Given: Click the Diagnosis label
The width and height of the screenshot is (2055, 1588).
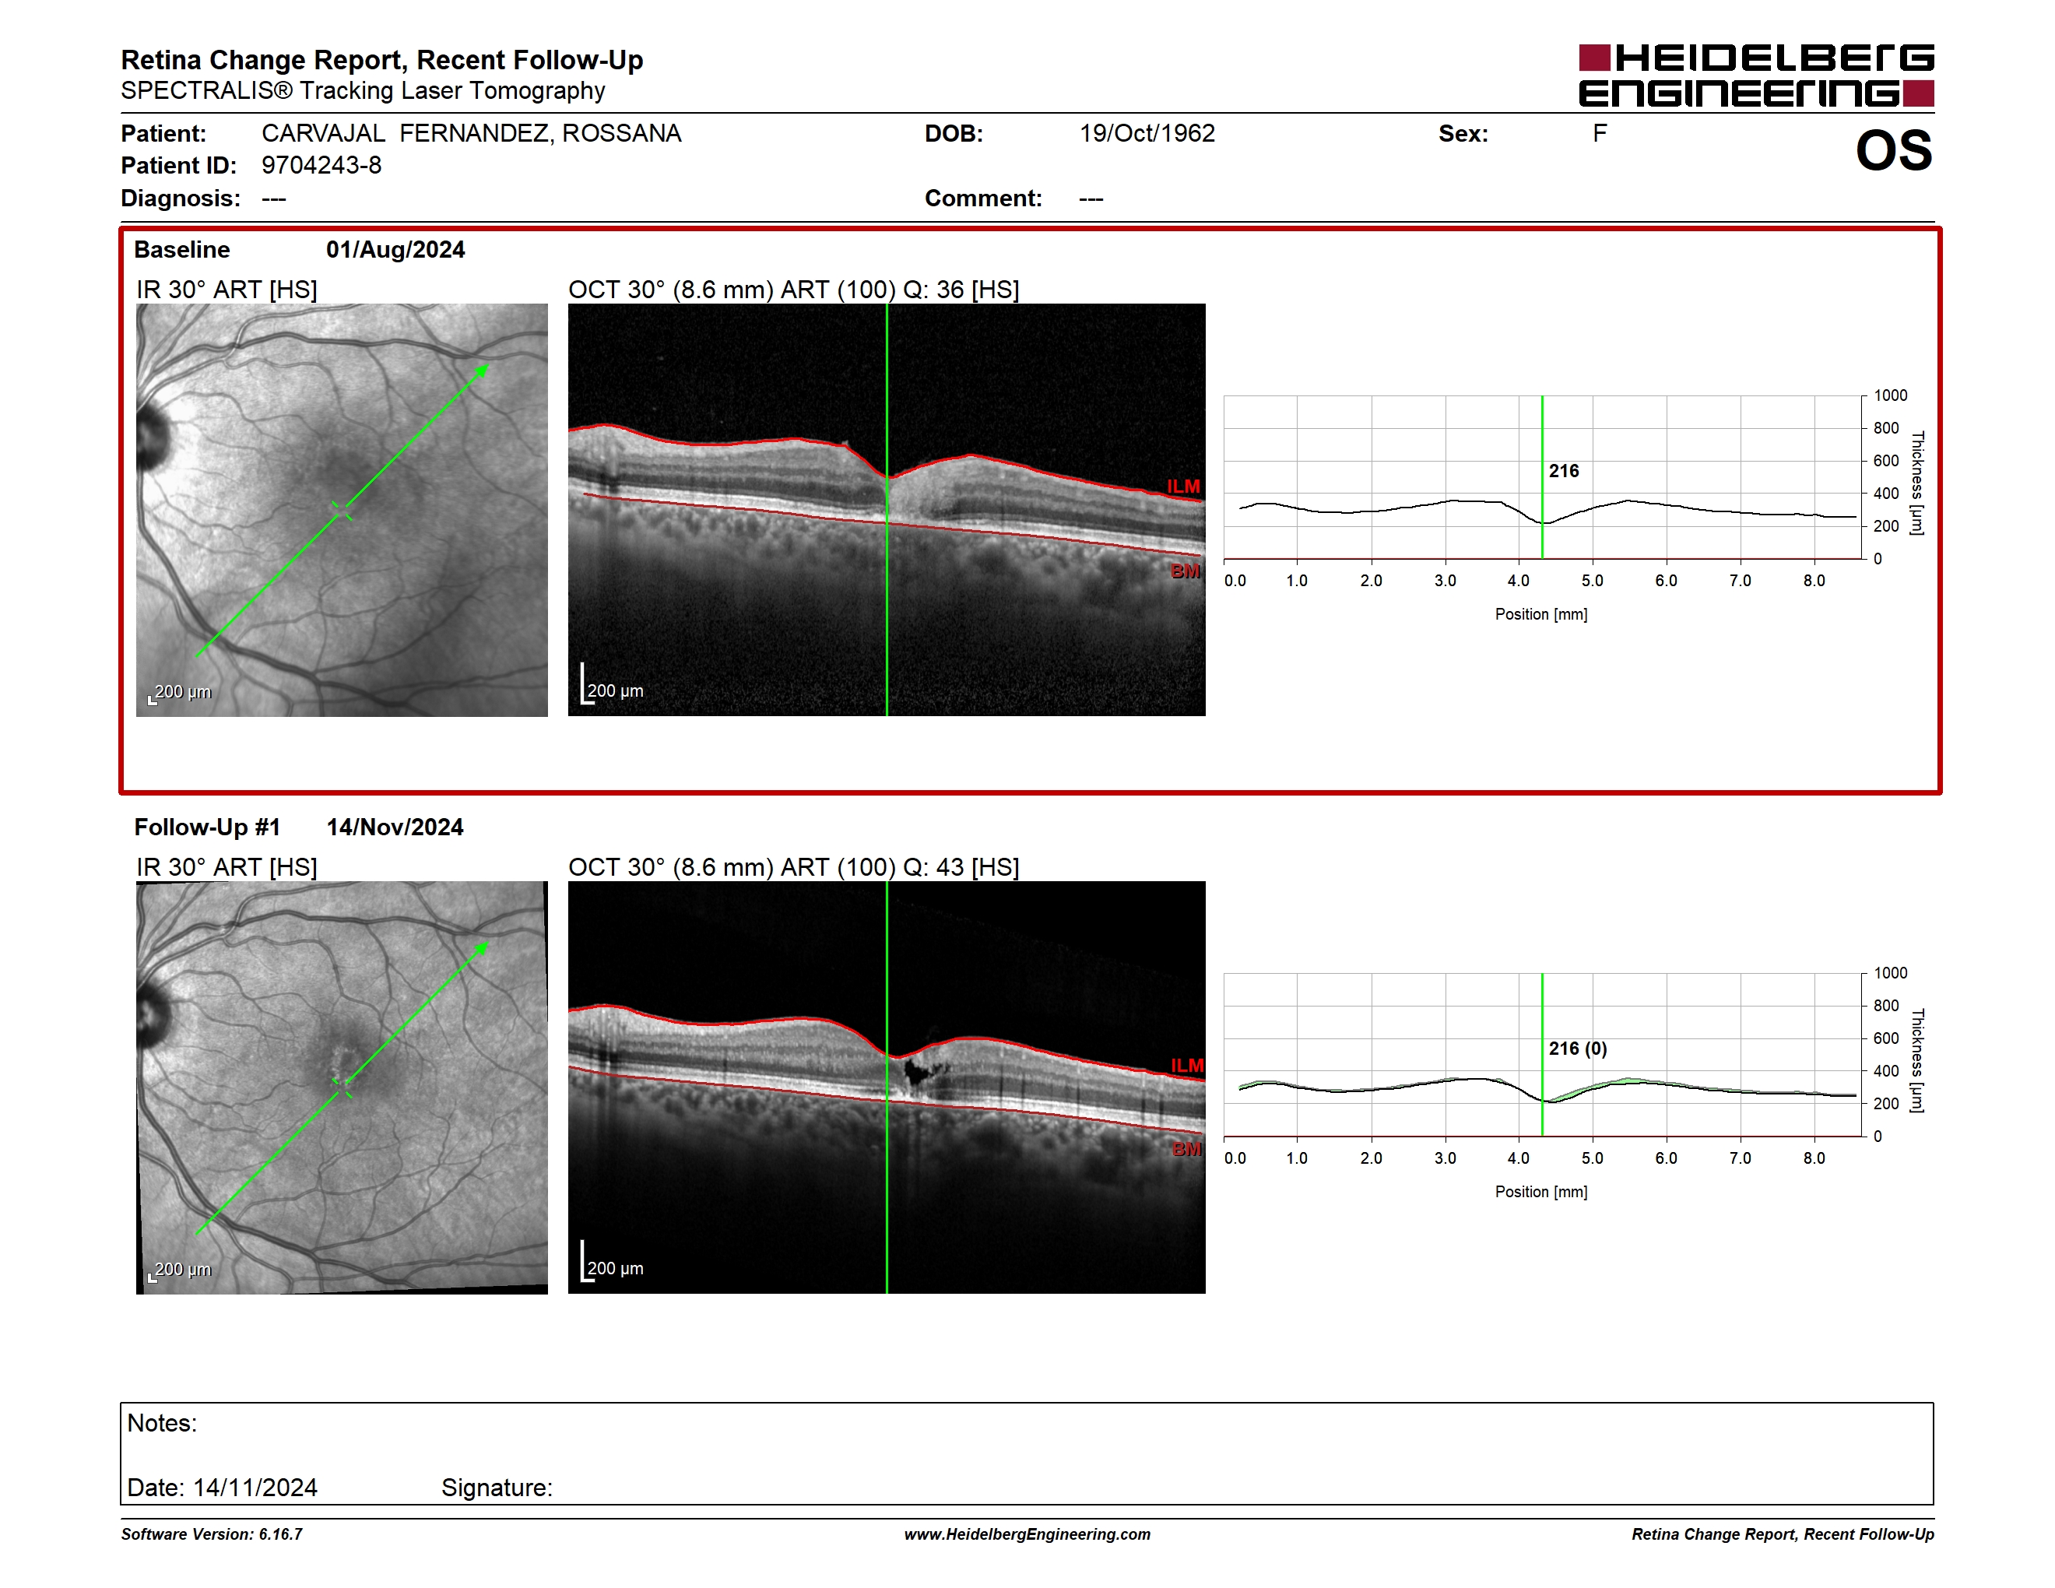Looking at the screenshot, I should (x=181, y=198).
